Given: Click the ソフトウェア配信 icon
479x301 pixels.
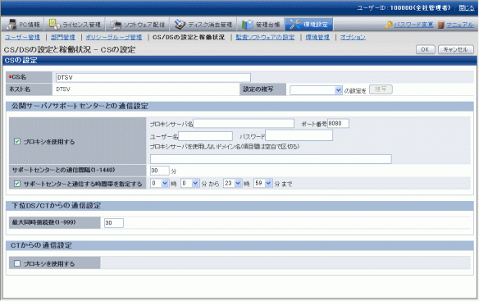Looking at the screenshot, I should pos(116,25).
